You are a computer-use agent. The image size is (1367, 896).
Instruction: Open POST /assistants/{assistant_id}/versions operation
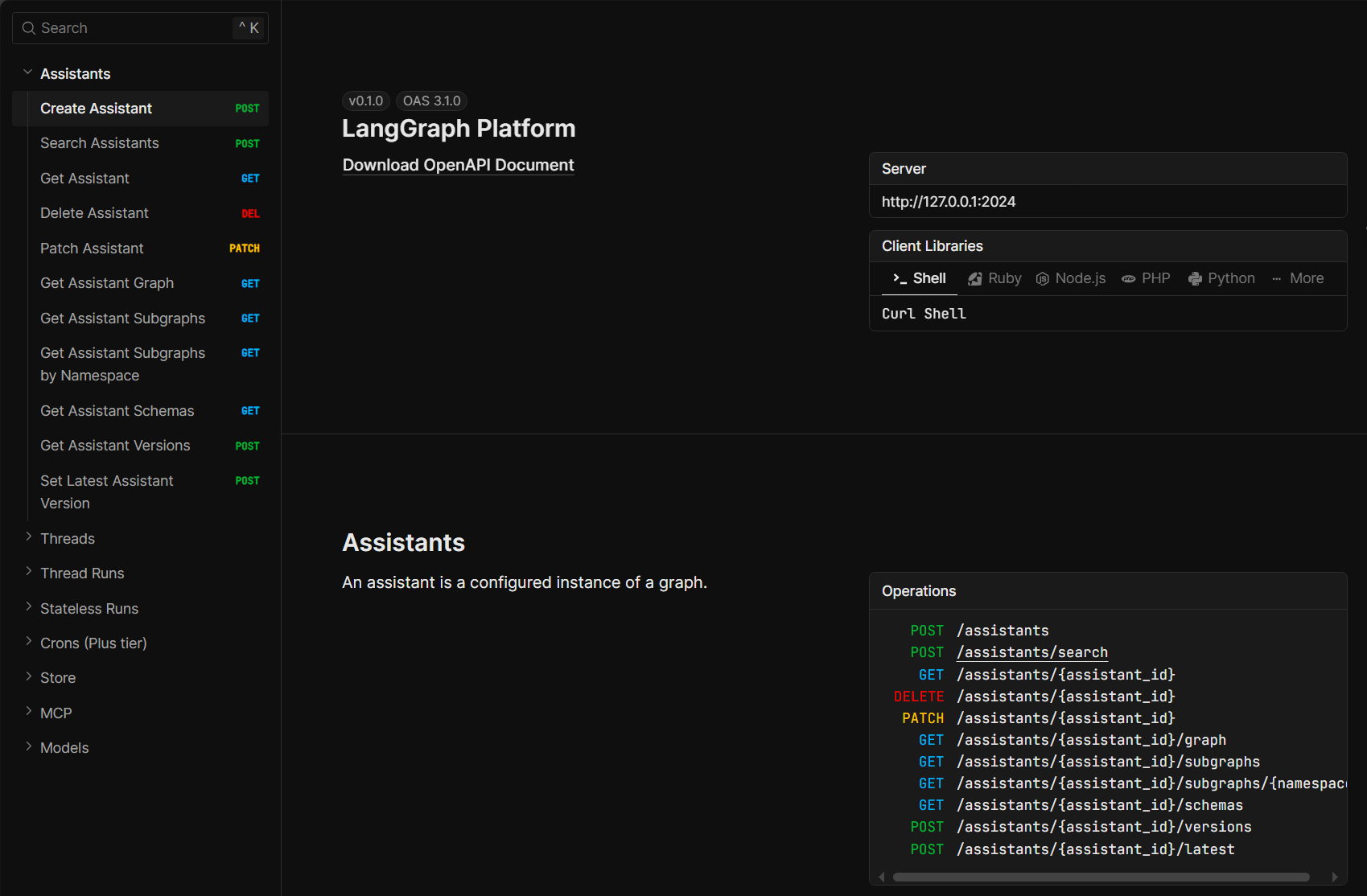pos(1081,827)
